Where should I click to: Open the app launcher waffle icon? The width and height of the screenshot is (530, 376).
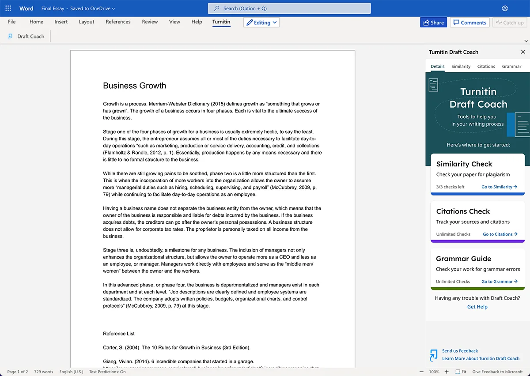(x=8, y=8)
